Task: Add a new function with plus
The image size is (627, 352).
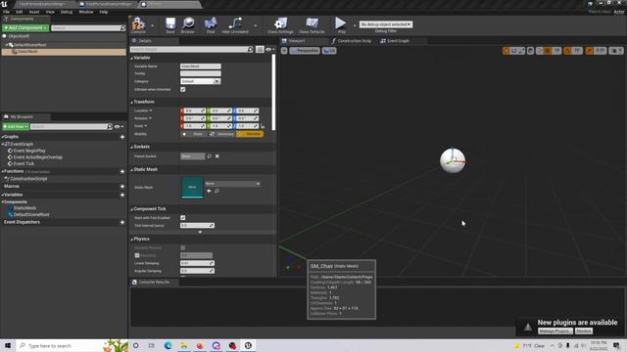Action: coord(122,172)
